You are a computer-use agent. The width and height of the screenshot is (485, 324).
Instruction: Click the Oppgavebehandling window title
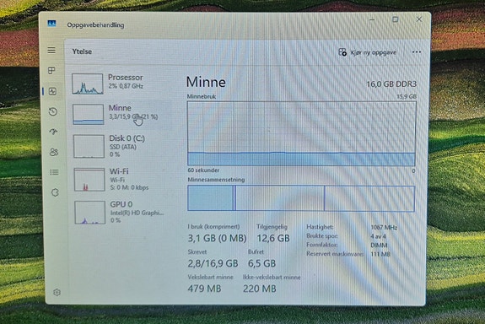(95, 25)
